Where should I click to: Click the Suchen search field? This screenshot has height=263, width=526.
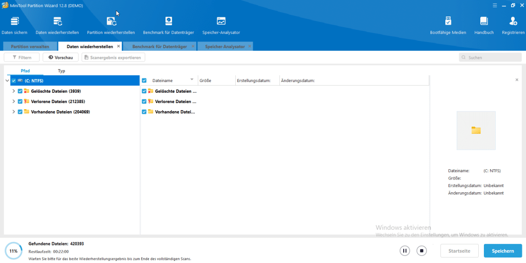tap(491, 57)
